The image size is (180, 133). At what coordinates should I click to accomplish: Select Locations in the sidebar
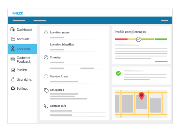click(x=23, y=49)
